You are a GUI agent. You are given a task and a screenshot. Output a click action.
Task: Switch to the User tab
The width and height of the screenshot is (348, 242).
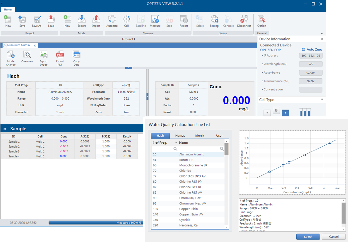(x=219, y=136)
